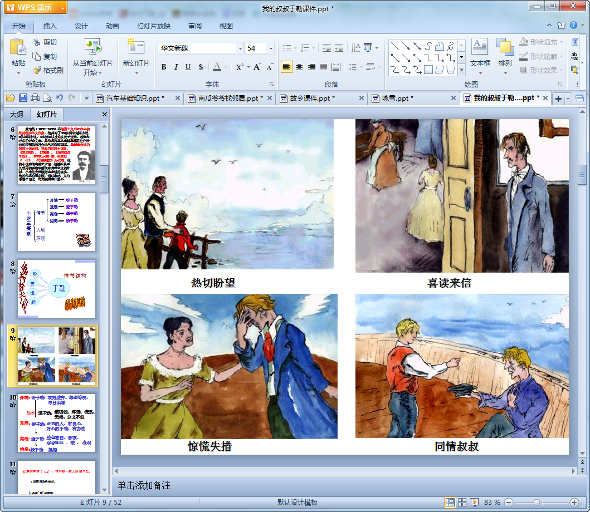The height and width of the screenshot is (512, 590).
Task: Expand the font color dropdown arrow
Action: tap(226, 67)
